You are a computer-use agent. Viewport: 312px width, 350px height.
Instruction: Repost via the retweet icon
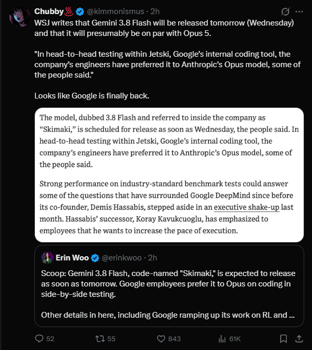100,339
